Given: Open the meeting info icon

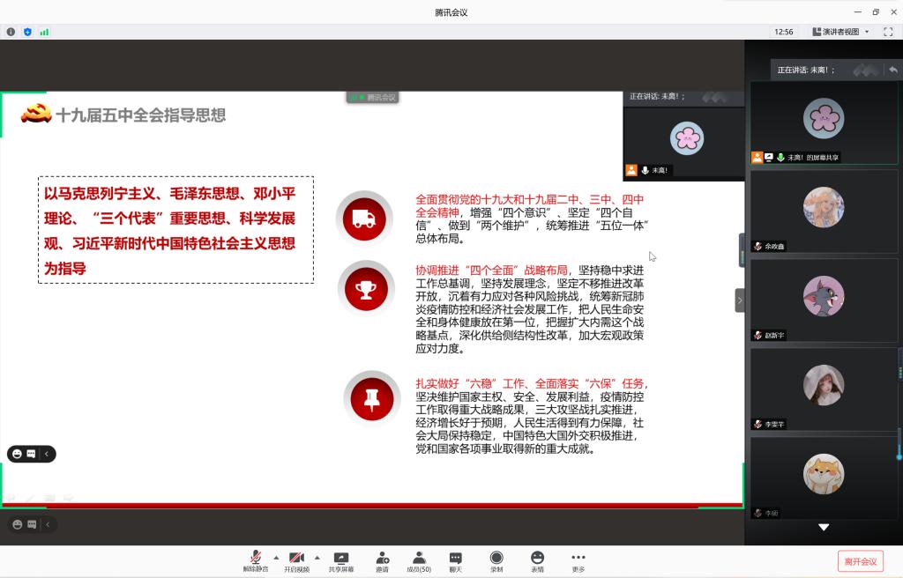Looking at the screenshot, I should tap(11, 32).
